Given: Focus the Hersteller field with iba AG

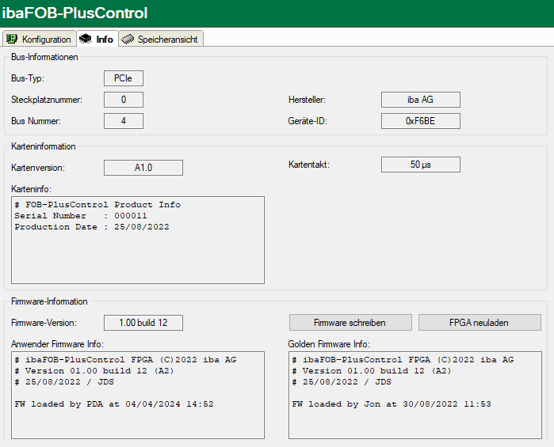Looking at the screenshot, I should point(420,100).
